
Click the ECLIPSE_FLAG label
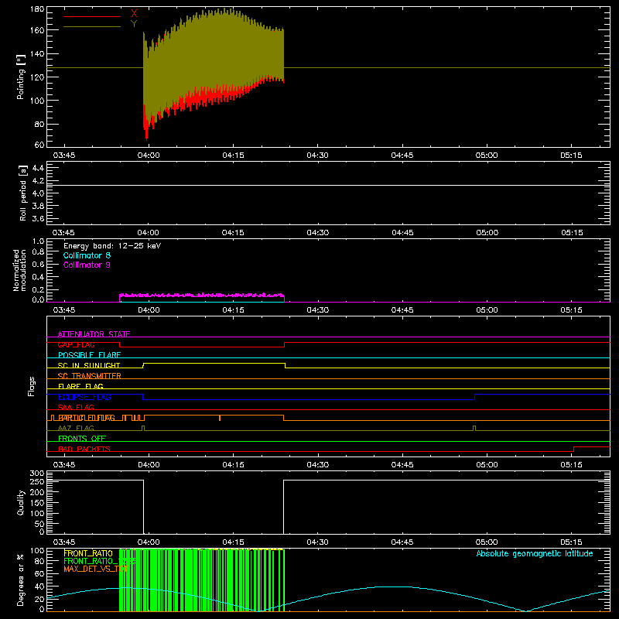pyautogui.click(x=84, y=397)
